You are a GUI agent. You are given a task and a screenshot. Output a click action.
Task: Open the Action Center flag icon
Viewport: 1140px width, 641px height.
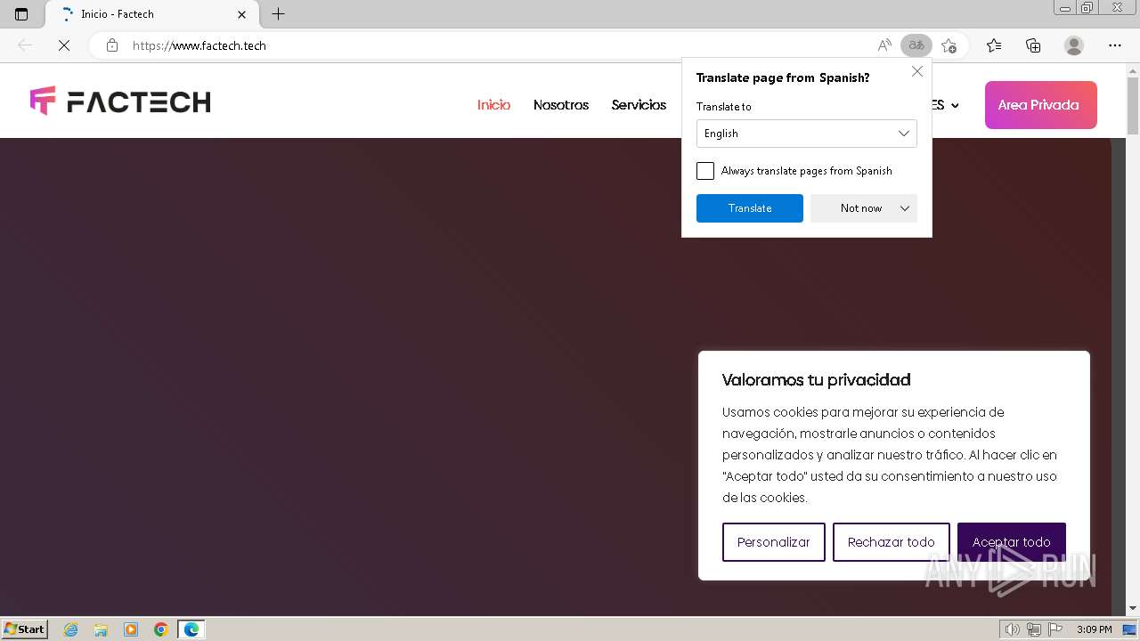pyautogui.click(x=1055, y=629)
